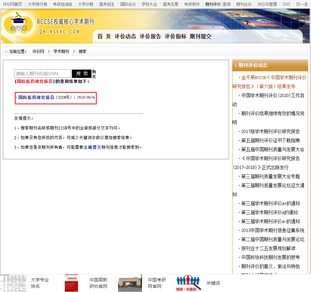Open the blue 国际医药研究前沿 search result link
The image size is (311, 292).
coord(36,97)
